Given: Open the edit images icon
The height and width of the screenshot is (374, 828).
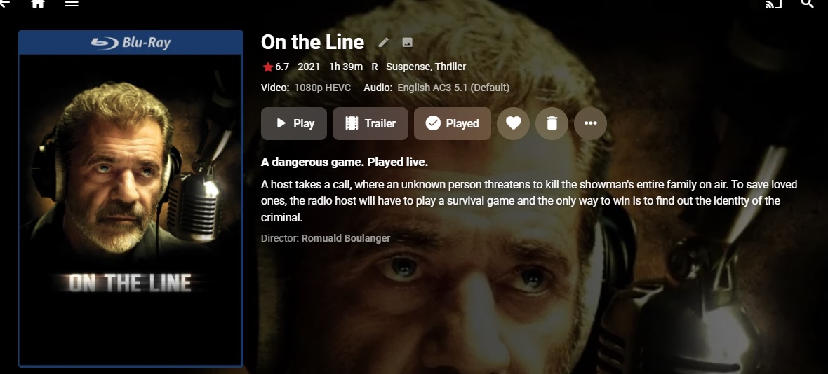Looking at the screenshot, I should [407, 43].
